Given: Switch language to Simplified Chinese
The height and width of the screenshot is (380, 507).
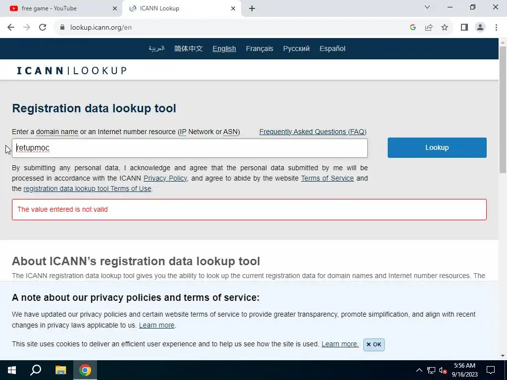Looking at the screenshot, I should pos(189,48).
